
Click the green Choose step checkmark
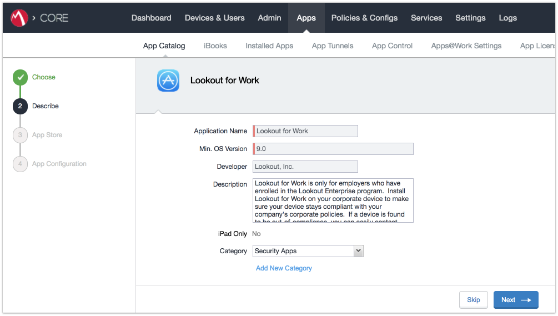tap(20, 77)
